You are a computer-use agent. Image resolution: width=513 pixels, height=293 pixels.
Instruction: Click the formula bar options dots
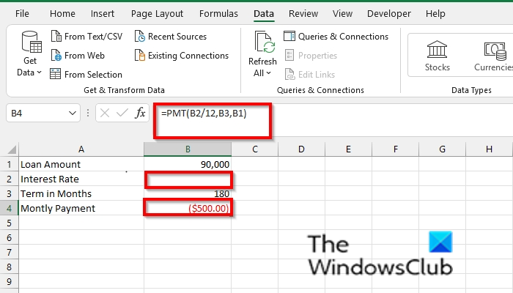pyautogui.click(x=88, y=113)
